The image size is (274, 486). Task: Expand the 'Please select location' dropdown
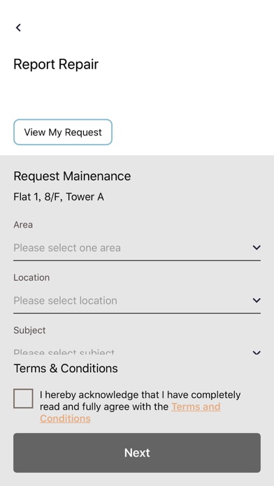pos(137,301)
